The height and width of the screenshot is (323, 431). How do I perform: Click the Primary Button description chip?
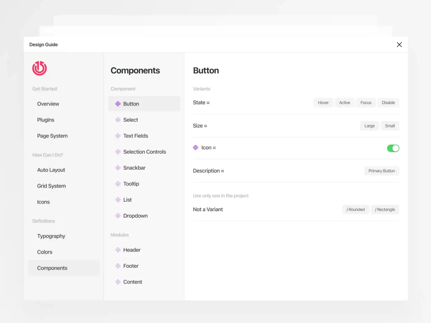381,171
